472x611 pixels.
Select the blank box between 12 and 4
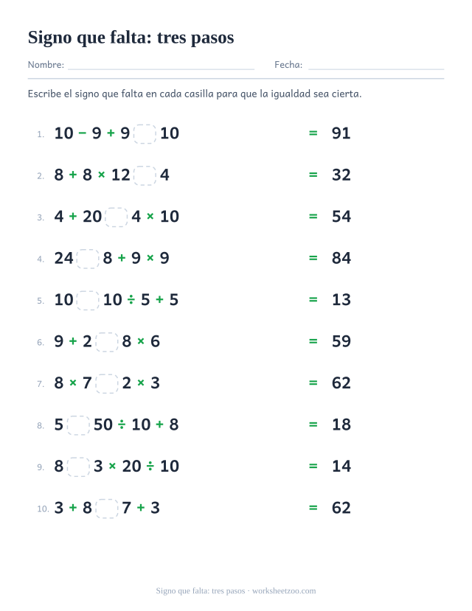pyautogui.click(x=145, y=175)
